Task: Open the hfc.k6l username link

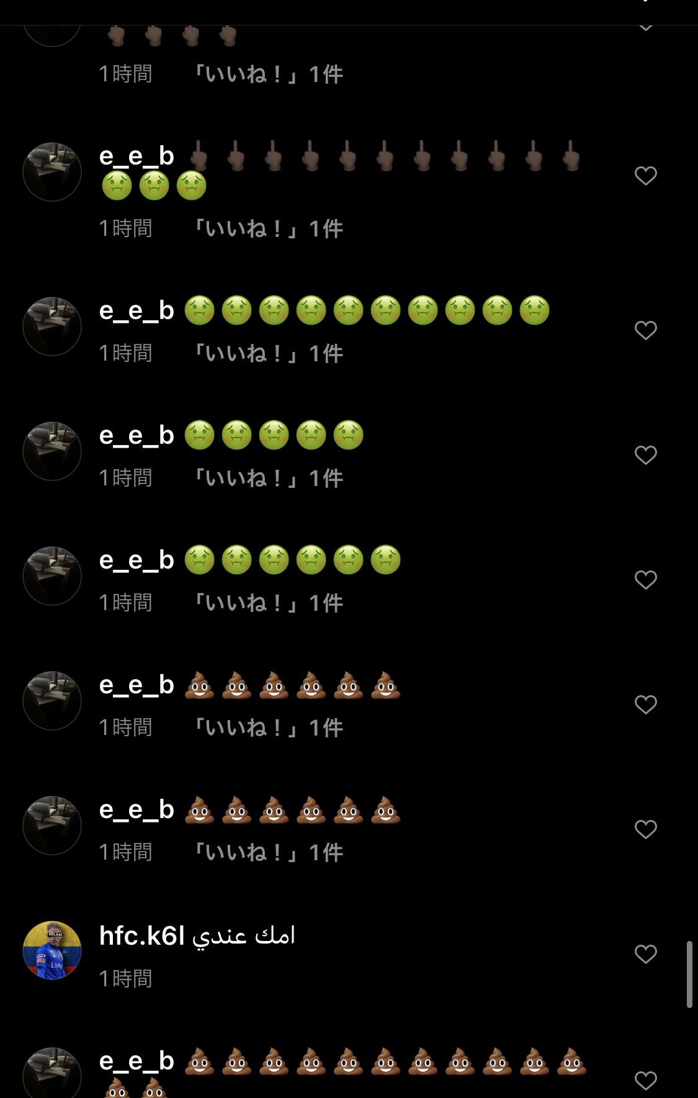Action: [142, 935]
